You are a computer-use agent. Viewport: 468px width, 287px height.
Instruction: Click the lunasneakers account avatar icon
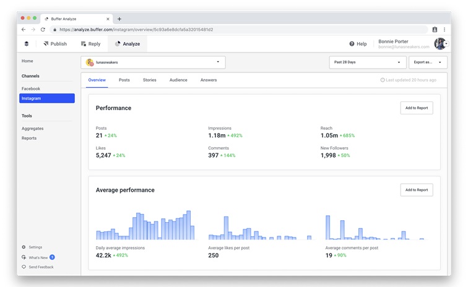[90, 62]
